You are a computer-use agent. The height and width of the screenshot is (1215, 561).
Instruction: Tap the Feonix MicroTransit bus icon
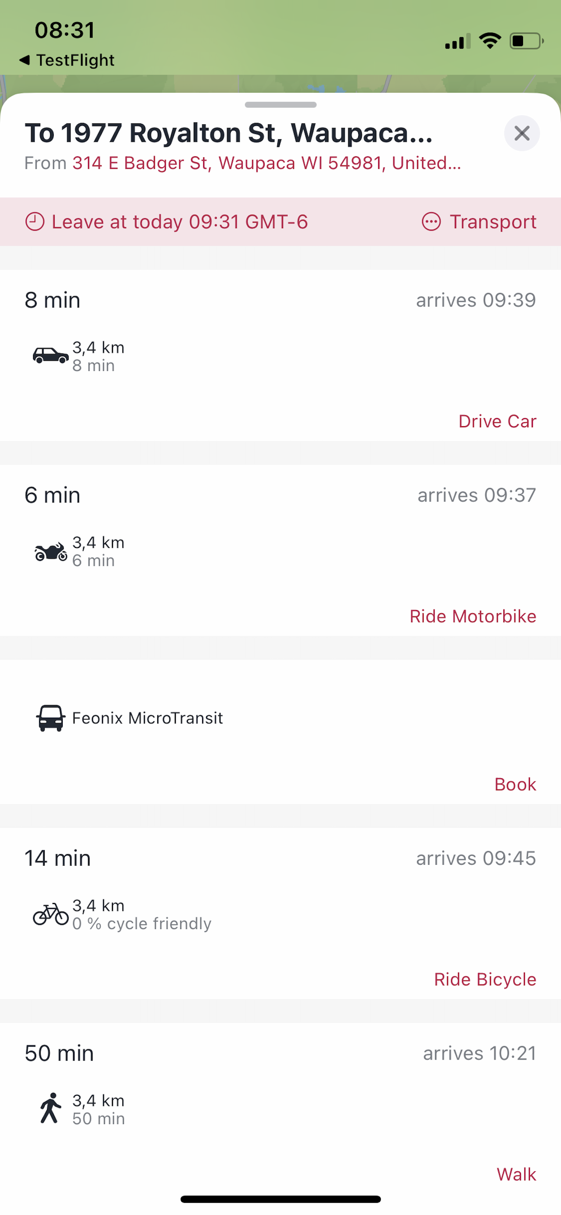pos(51,718)
